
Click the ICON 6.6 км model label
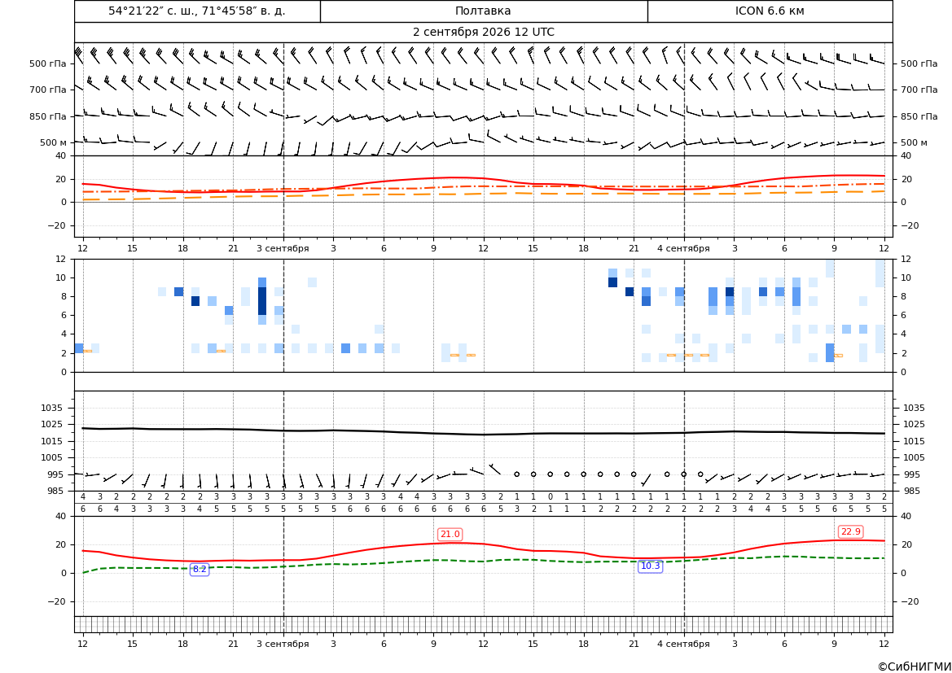(770, 11)
